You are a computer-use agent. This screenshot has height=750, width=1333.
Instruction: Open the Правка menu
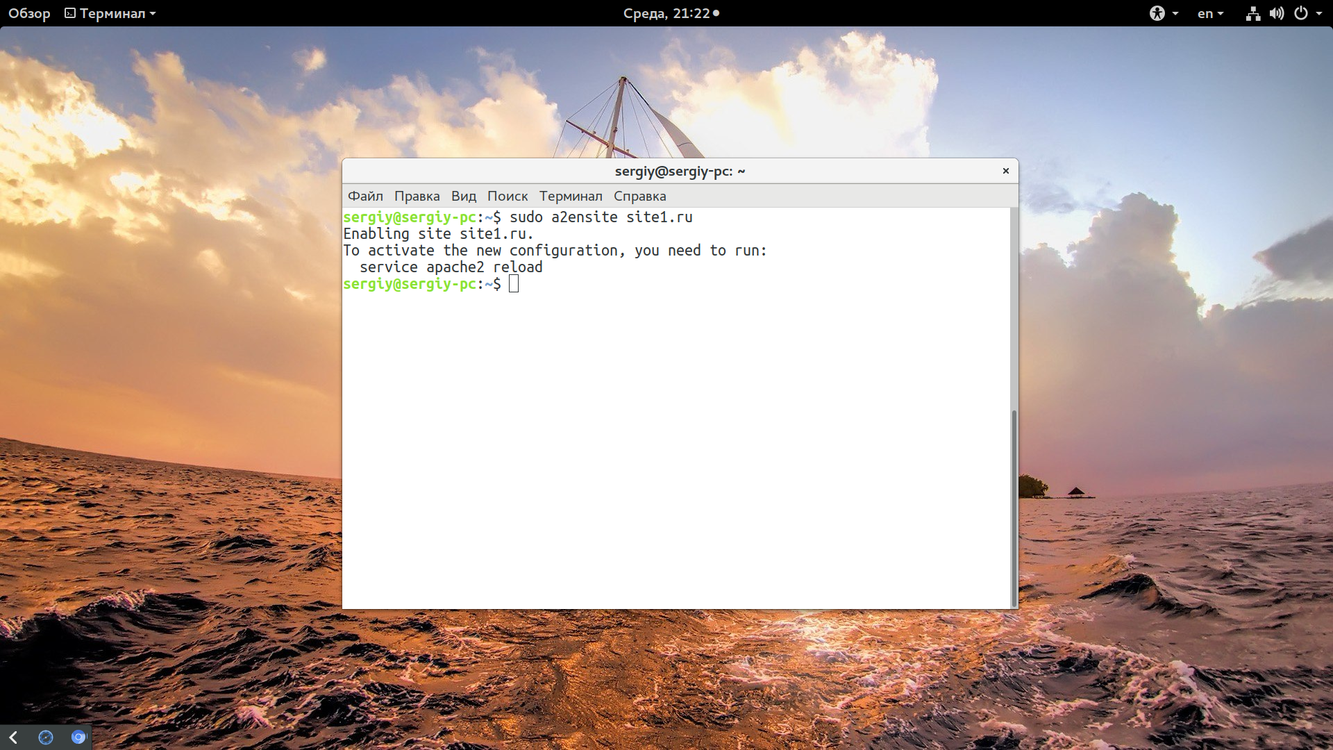point(417,197)
